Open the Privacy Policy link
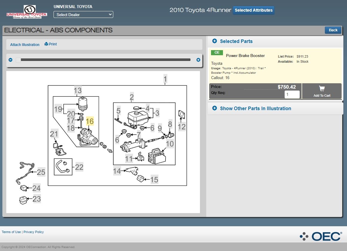Image resolution: width=347 pixels, height=251 pixels. [34, 232]
